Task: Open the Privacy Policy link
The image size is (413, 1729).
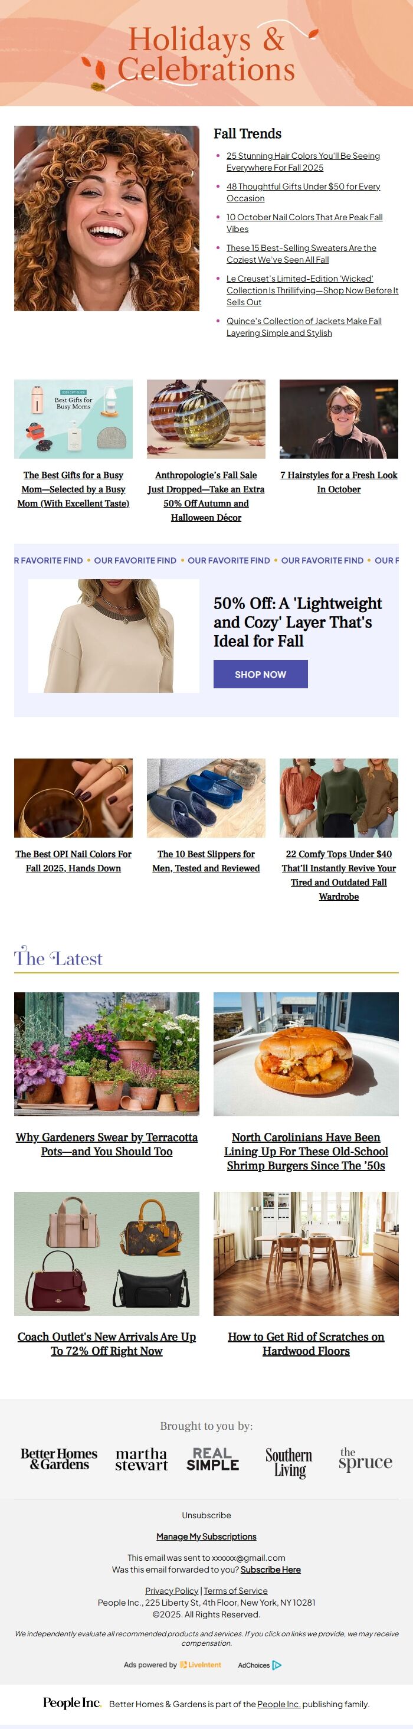Action: click(x=172, y=1591)
